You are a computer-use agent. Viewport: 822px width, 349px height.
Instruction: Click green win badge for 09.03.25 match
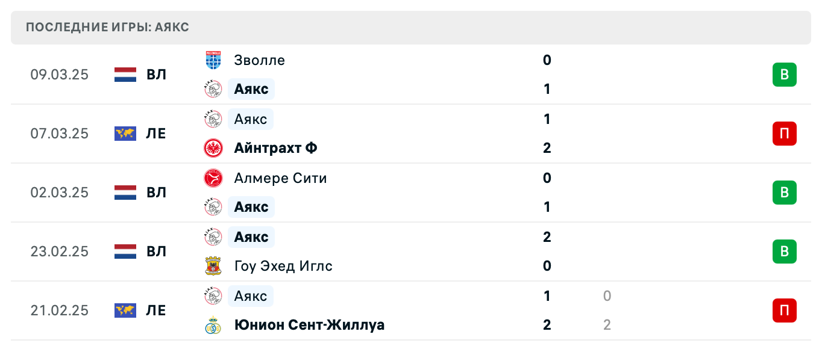click(784, 75)
